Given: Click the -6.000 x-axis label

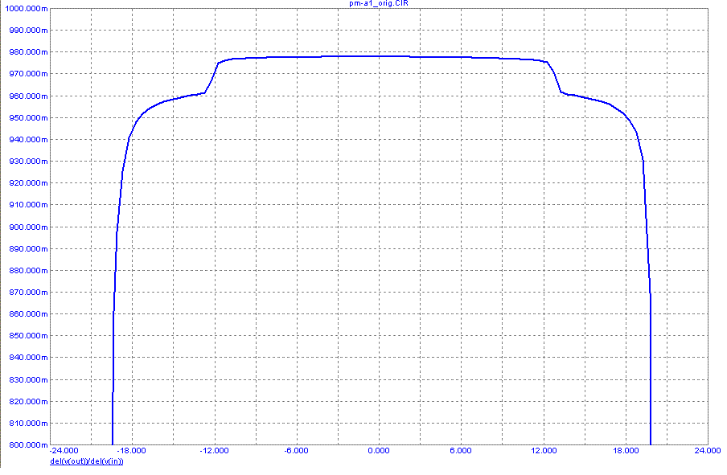Looking at the screenshot, I should coord(296,451).
